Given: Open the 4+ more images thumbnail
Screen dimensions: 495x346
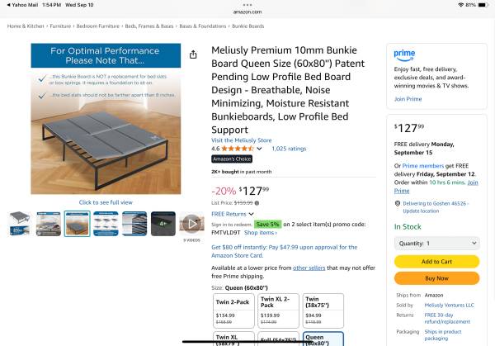Looking at the screenshot, I should tap(163, 223).
